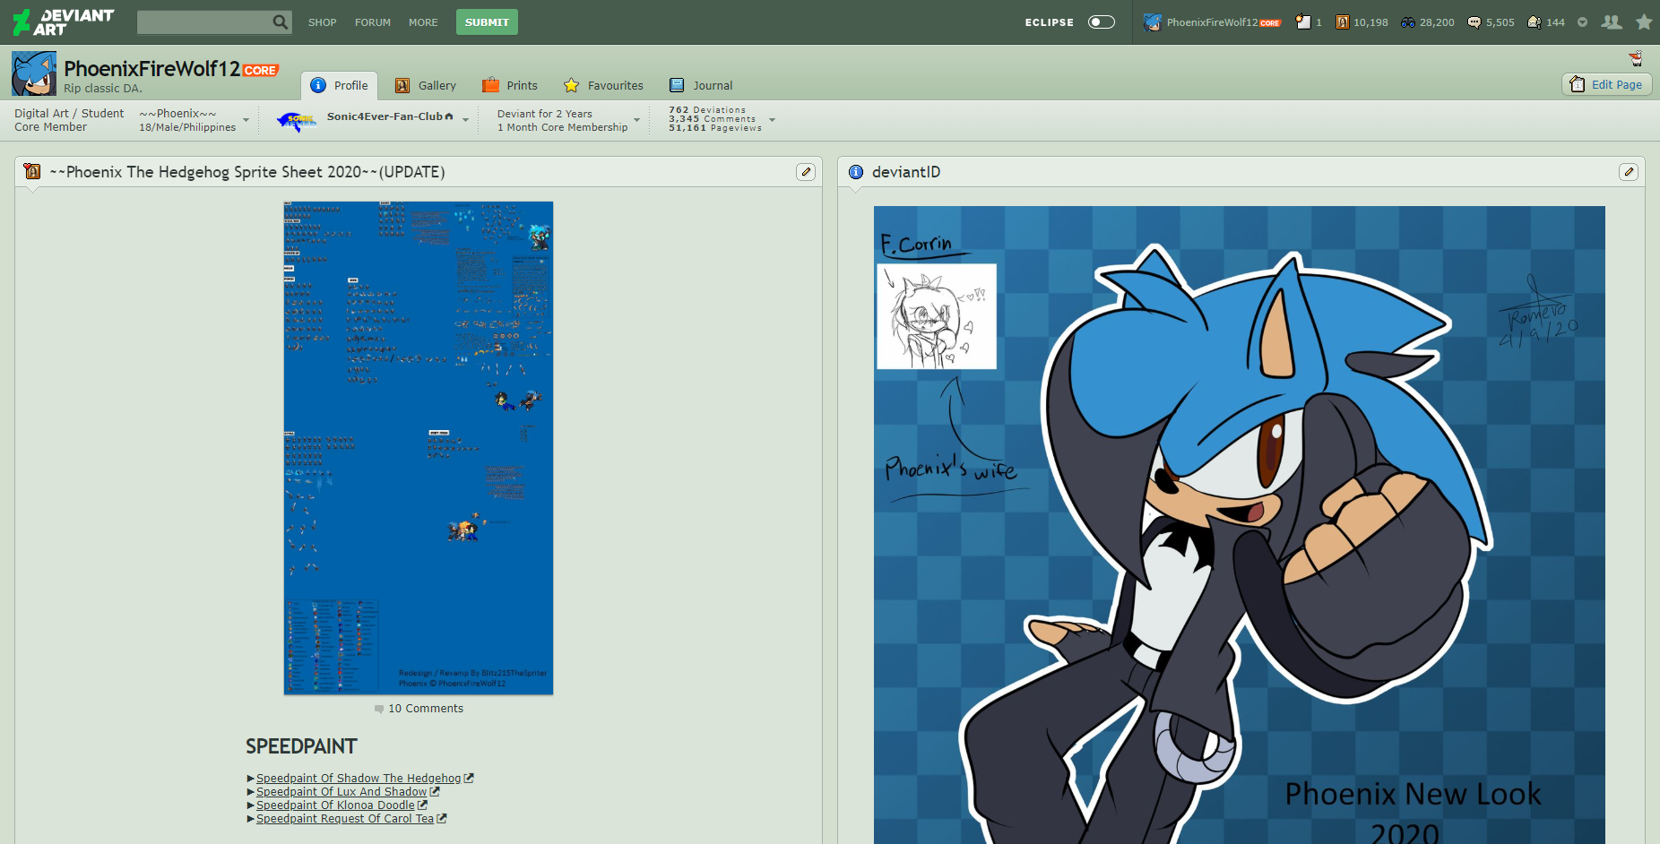Image resolution: width=1660 pixels, height=844 pixels.
Task: Click the comment bubble icon beside 10 Comments
Action: 379,709
